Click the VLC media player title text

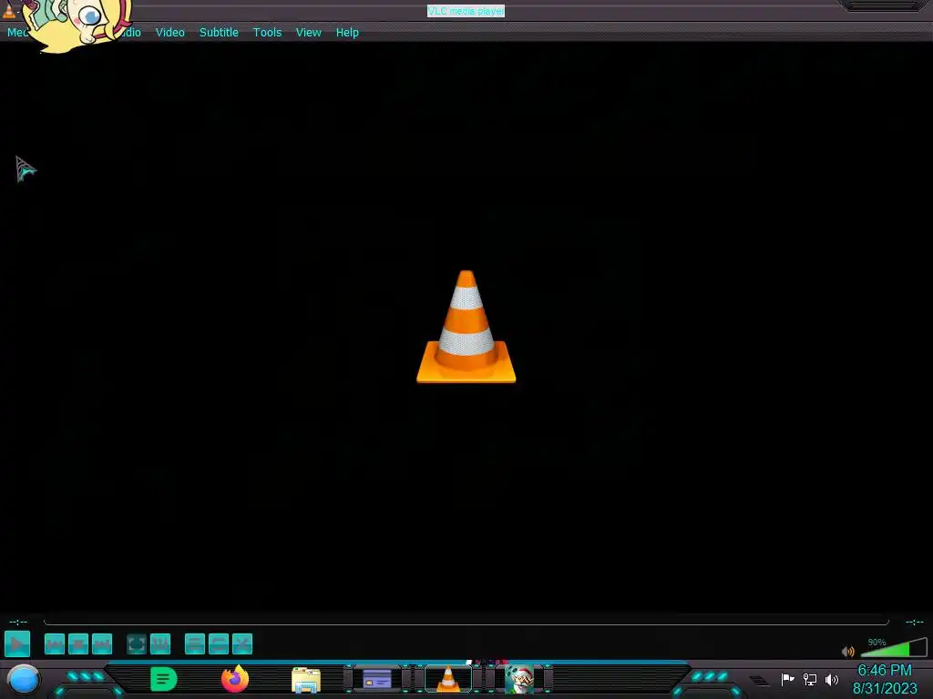pyautogui.click(x=466, y=11)
